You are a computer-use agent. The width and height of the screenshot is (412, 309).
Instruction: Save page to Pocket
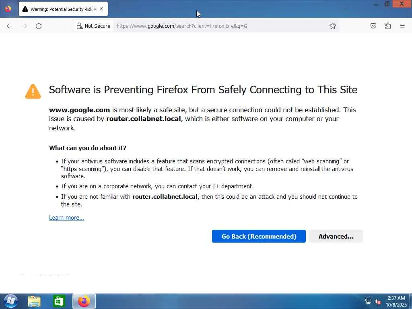tap(373, 26)
